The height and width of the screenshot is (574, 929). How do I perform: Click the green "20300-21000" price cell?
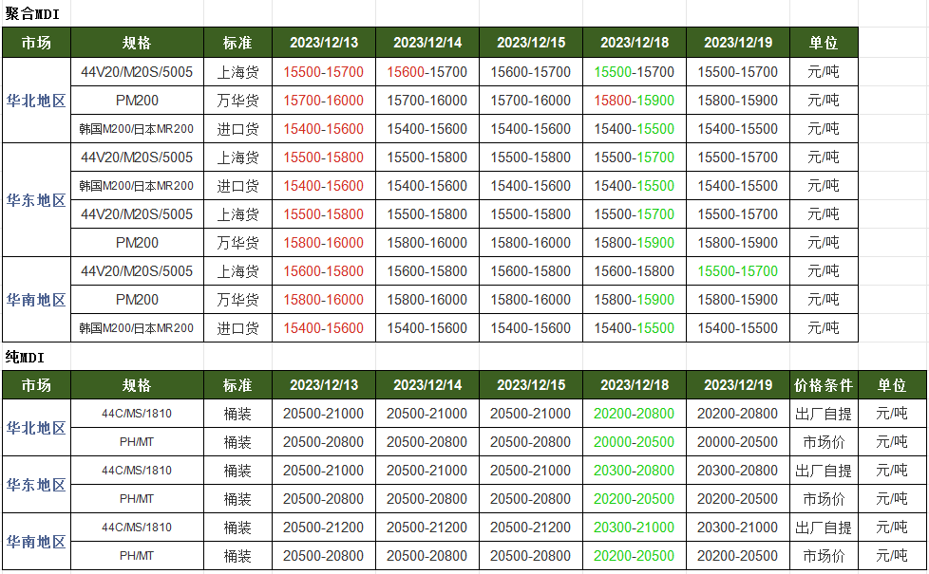coord(634,528)
